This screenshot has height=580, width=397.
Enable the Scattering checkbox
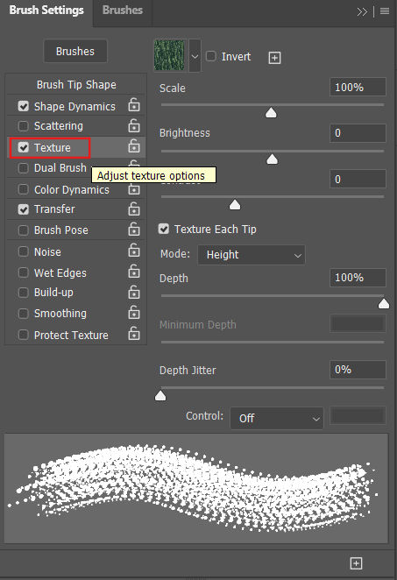point(24,126)
